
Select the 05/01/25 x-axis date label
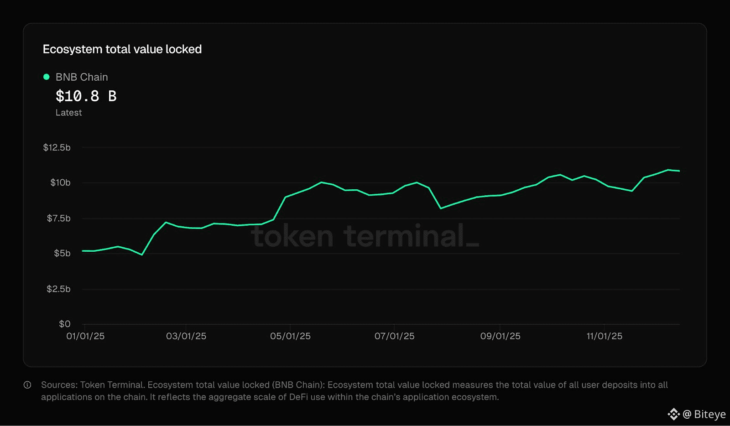click(290, 336)
